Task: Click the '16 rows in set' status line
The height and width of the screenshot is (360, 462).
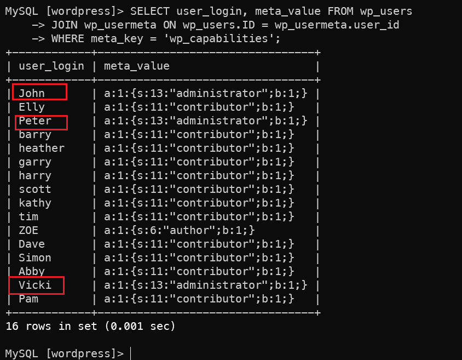Action: [x=90, y=327]
